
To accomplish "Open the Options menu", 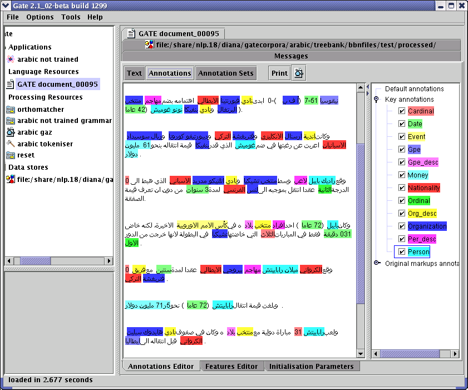I will point(40,17).
